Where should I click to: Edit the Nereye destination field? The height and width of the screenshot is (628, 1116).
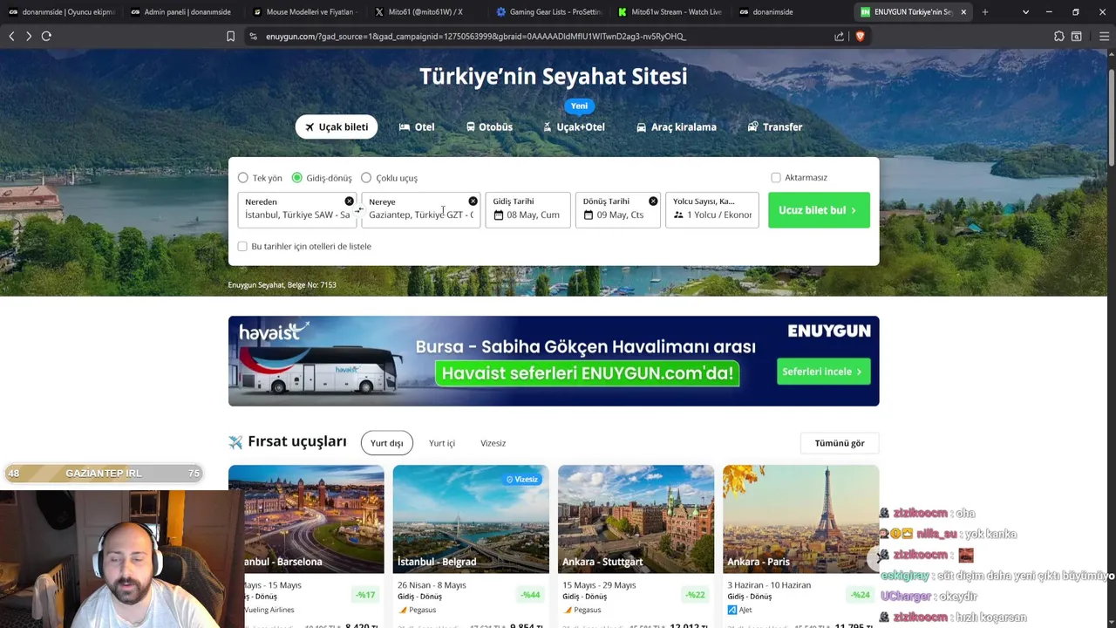click(x=421, y=210)
